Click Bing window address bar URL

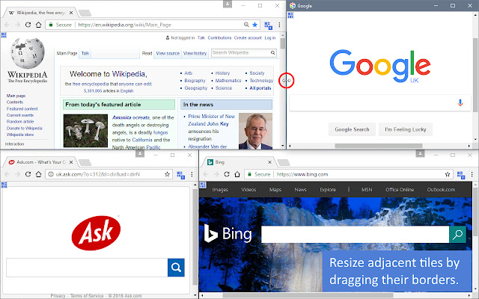click(x=302, y=174)
